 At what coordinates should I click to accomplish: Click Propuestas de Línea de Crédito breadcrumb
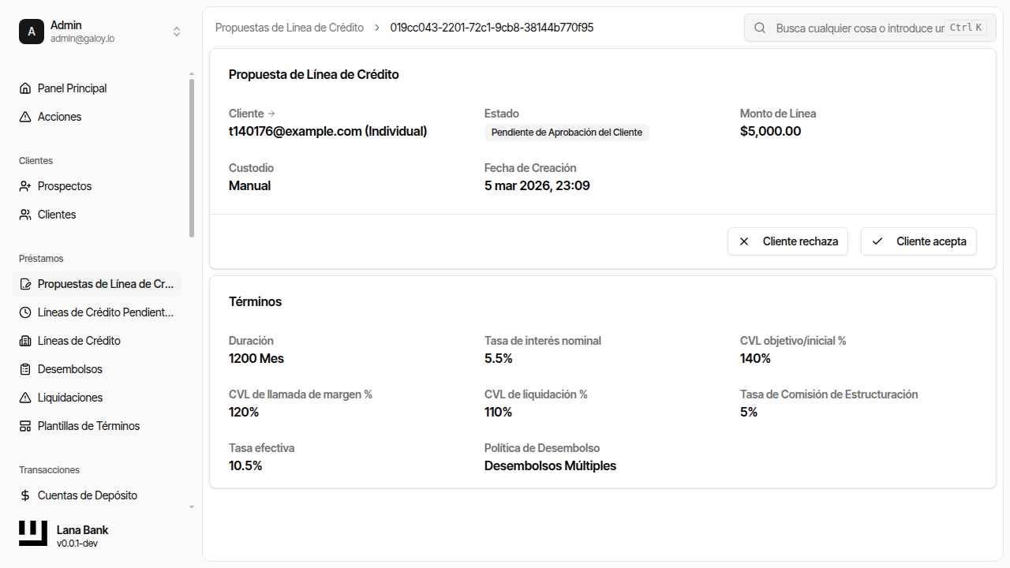tap(289, 27)
